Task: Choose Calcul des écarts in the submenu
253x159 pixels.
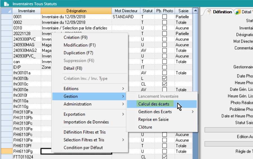Action: (x=154, y=104)
